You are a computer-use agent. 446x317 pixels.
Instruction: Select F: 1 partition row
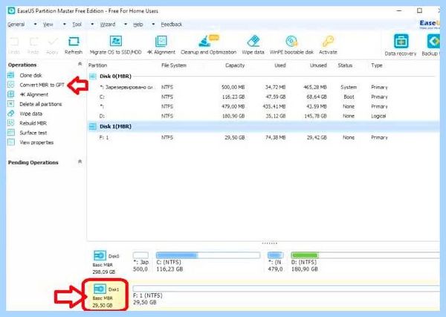coord(263,137)
